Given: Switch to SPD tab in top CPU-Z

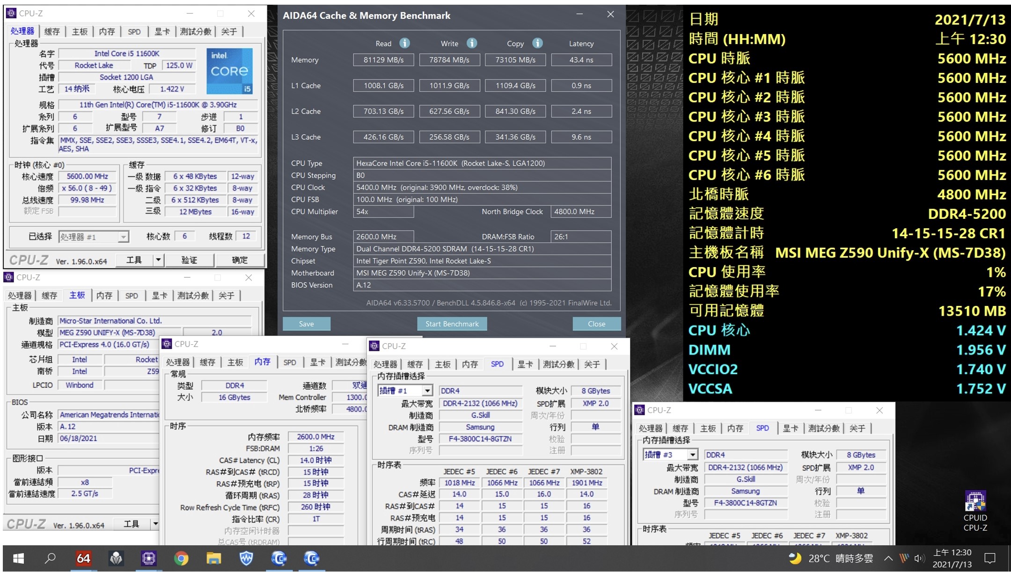Looking at the screenshot, I should (134, 31).
